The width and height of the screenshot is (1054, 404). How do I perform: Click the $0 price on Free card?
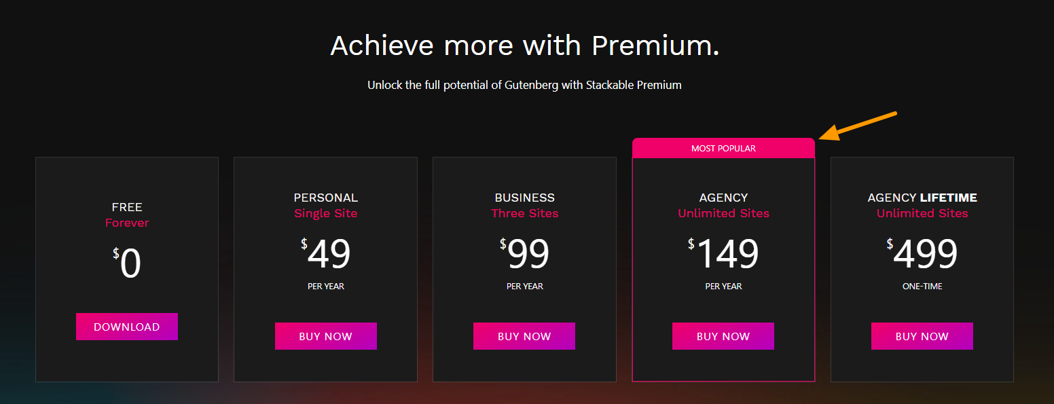[128, 263]
